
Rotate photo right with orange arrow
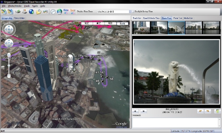point(207,111)
